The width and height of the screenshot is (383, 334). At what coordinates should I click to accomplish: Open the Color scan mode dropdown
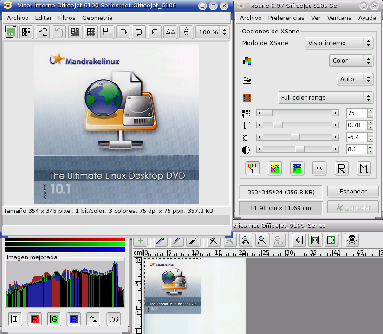pyautogui.click(x=351, y=61)
